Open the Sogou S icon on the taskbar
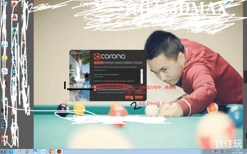The width and height of the screenshot is (247, 154). tap(11, 152)
